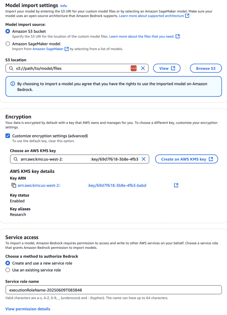Uncheck Customize encryption settings checkbox
Screen dimensions: 227x315
click(8, 136)
